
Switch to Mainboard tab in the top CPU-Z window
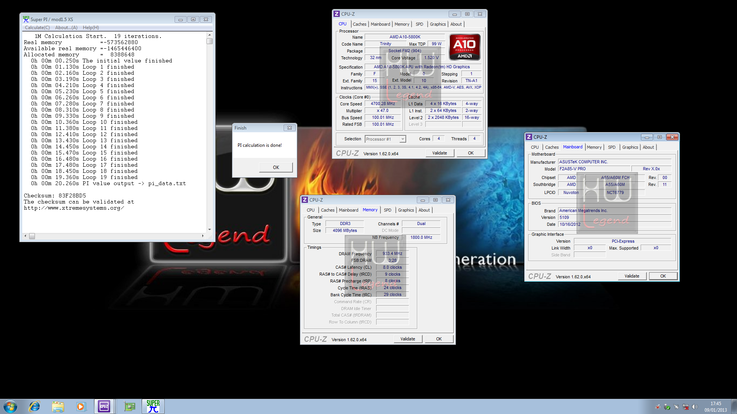tap(380, 24)
